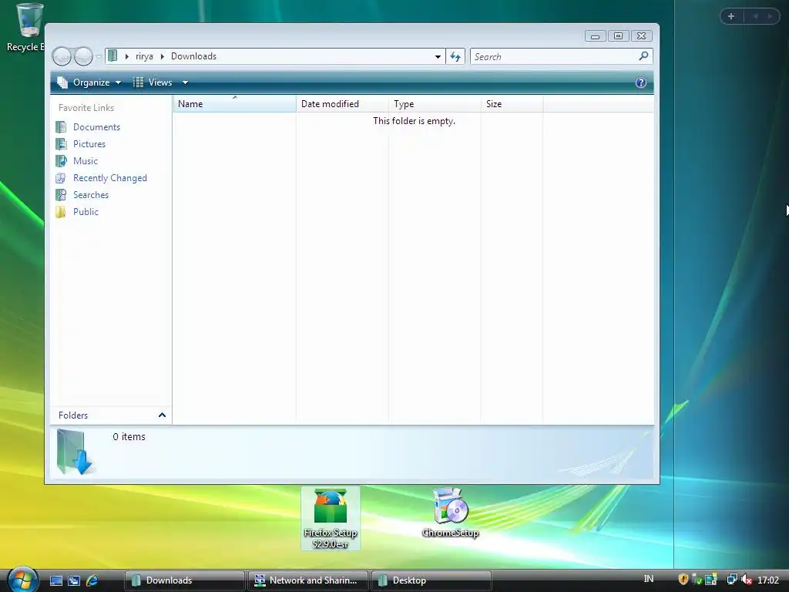Open the Pictures favorite link
The image size is (789, 592).
[89, 144]
